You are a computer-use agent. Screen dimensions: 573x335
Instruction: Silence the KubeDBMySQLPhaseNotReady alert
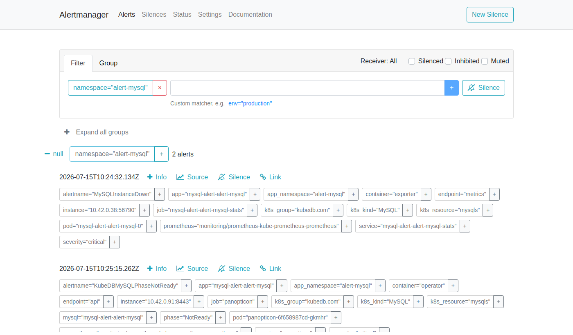tap(234, 268)
